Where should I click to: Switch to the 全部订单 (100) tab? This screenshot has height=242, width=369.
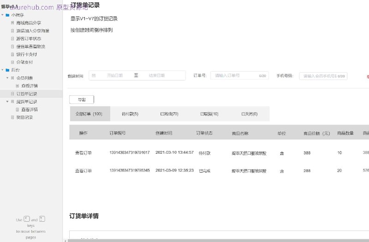(90, 114)
